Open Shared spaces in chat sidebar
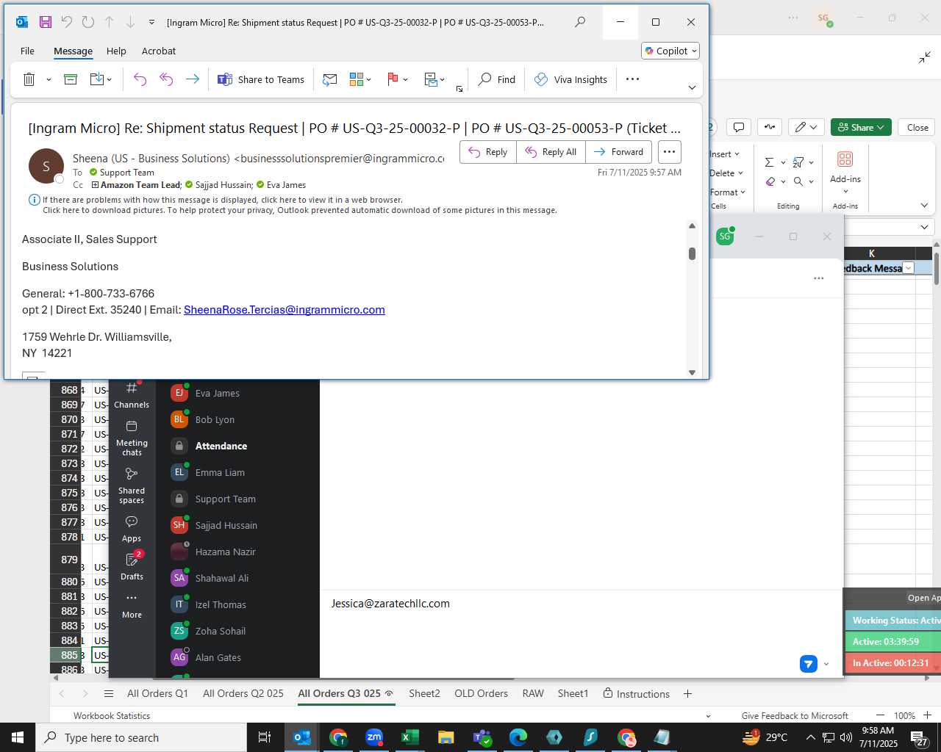 click(x=132, y=486)
